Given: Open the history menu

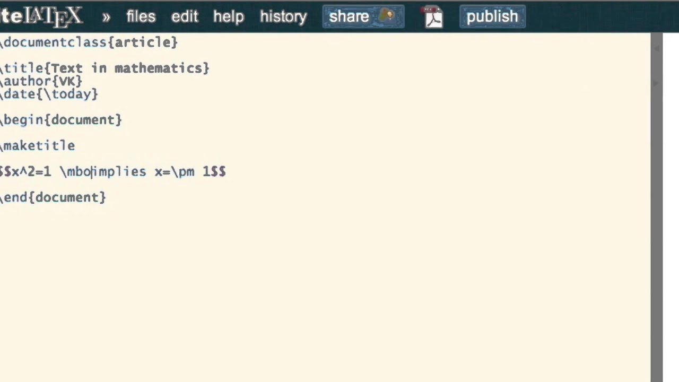Looking at the screenshot, I should [283, 16].
